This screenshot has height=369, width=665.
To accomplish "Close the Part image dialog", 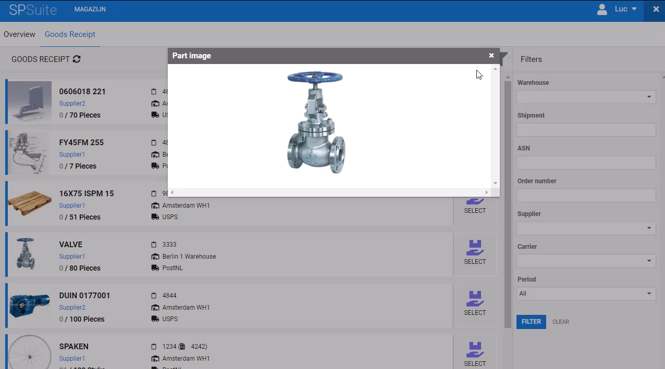I will [491, 56].
